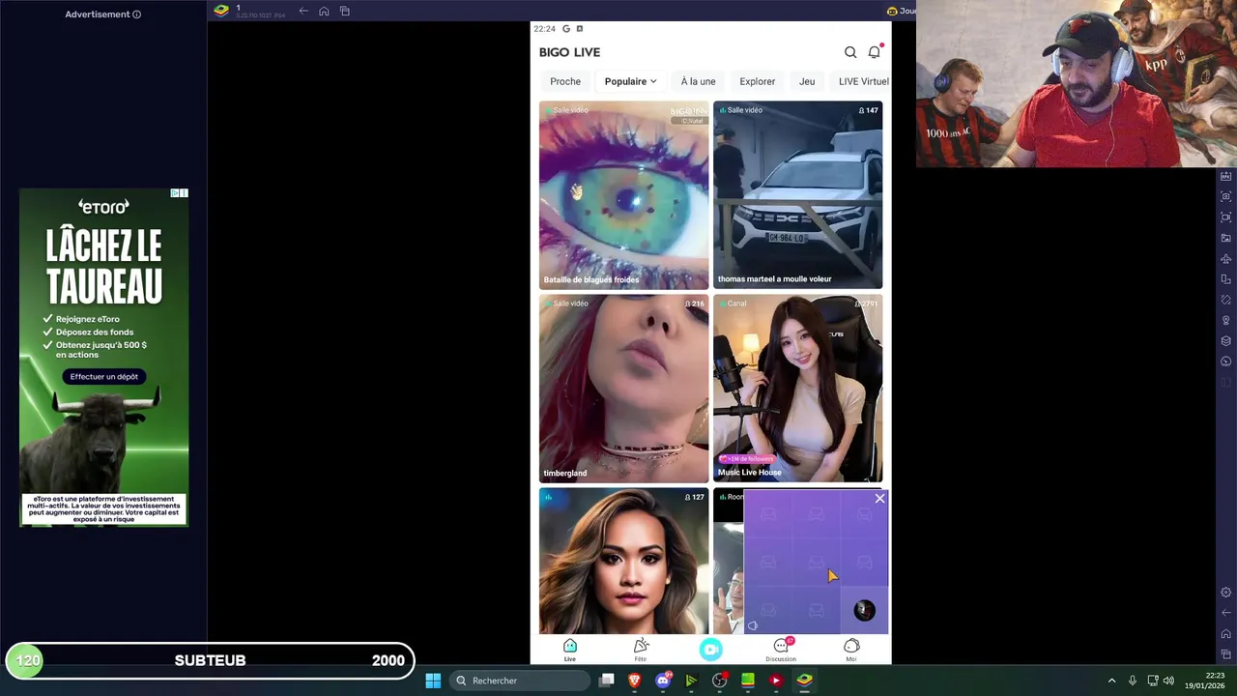Click the Advertisement info icon
Viewport: 1237px width, 696px height.
tap(136, 14)
